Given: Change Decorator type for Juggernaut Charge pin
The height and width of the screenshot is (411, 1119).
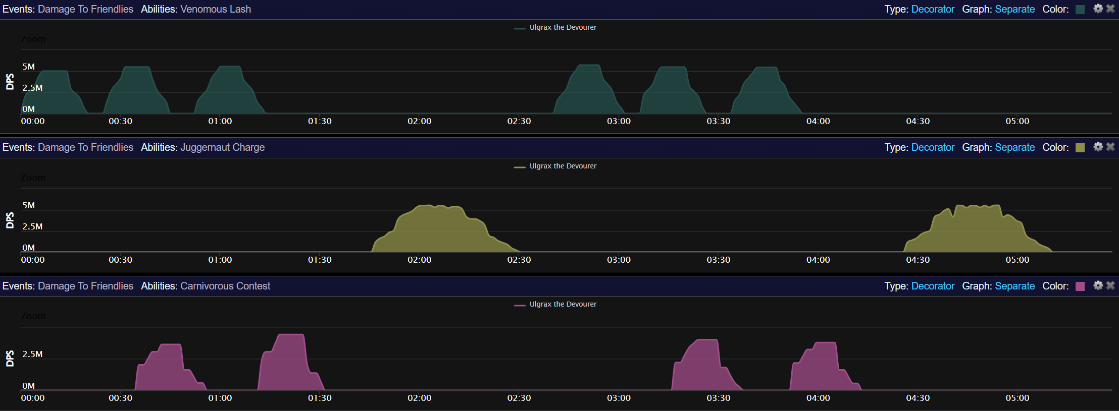Looking at the screenshot, I should 933,147.
